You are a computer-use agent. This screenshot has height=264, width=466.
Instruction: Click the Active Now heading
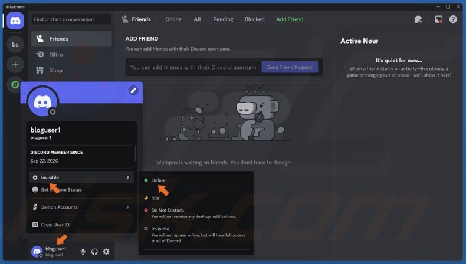point(359,41)
